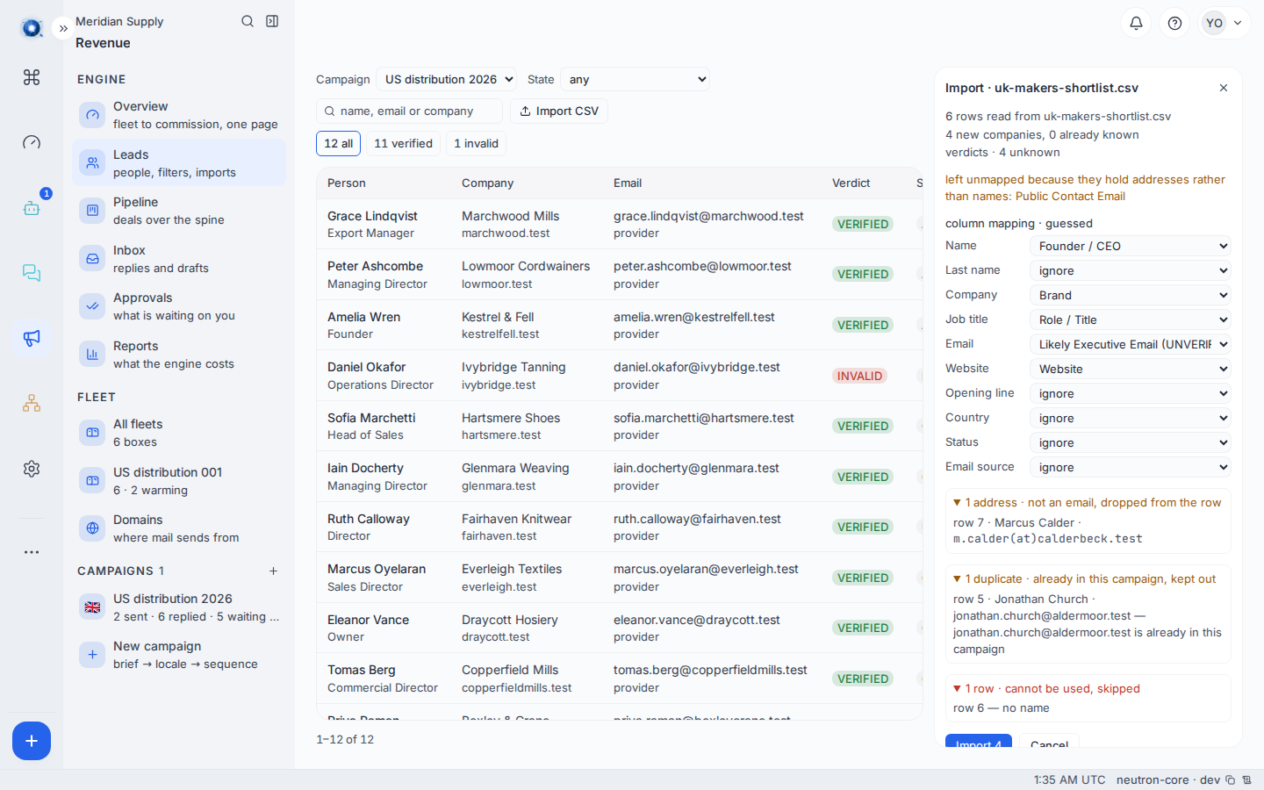The width and height of the screenshot is (1264, 790).
Task: Open the org hierarchy icon in the rail
Action: coord(32,403)
